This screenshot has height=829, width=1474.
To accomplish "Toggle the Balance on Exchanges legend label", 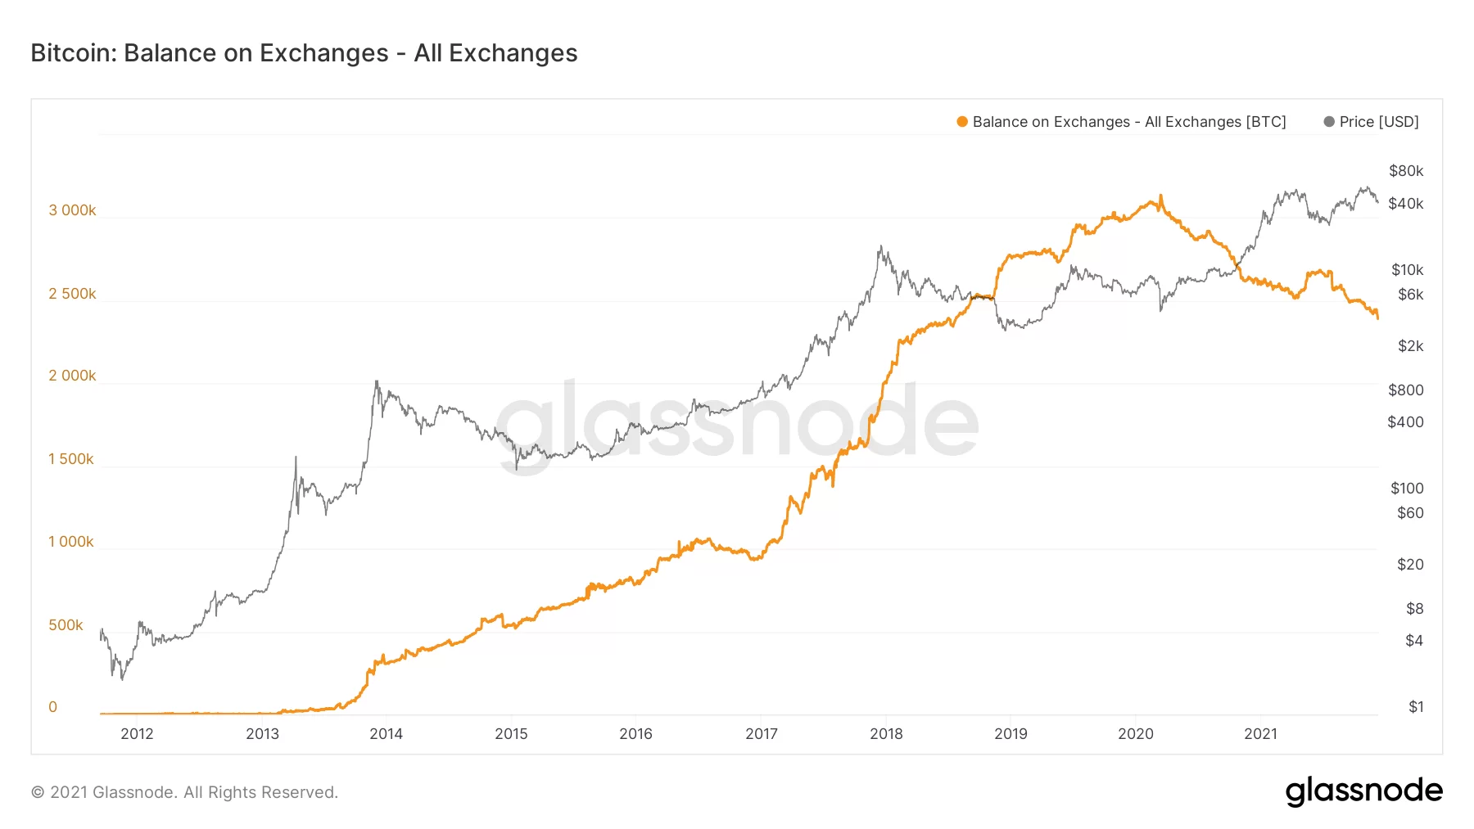I will point(1129,122).
